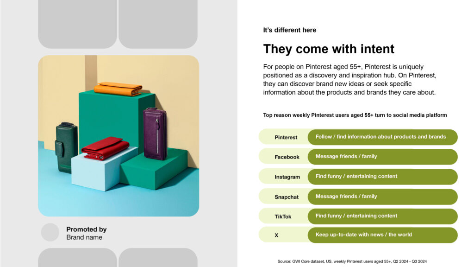Click the 'Brand name' label
The width and height of the screenshot is (474, 267).
click(84, 237)
